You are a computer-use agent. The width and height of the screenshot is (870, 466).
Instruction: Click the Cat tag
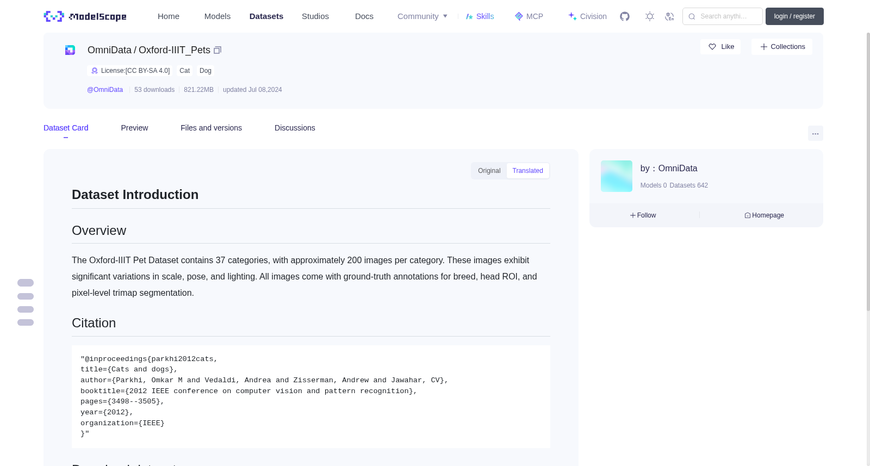(x=184, y=71)
